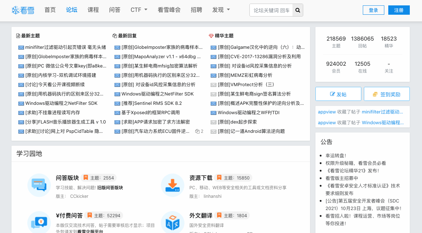Open the 发现 dropdown menu
This screenshot has width=422, height=233.
point(220,10)
